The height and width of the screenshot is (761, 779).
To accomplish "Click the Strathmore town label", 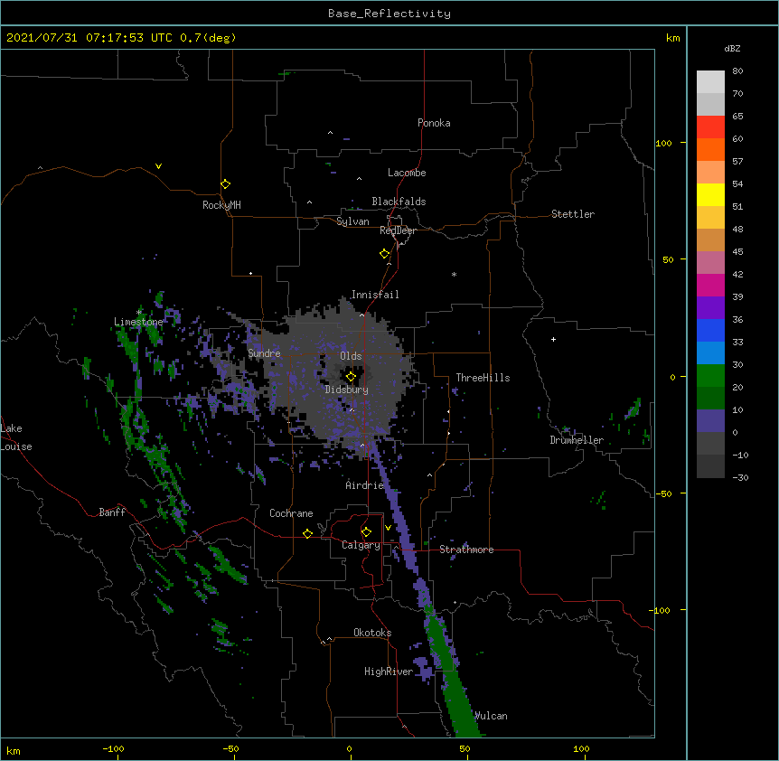I will click(466, 550).
